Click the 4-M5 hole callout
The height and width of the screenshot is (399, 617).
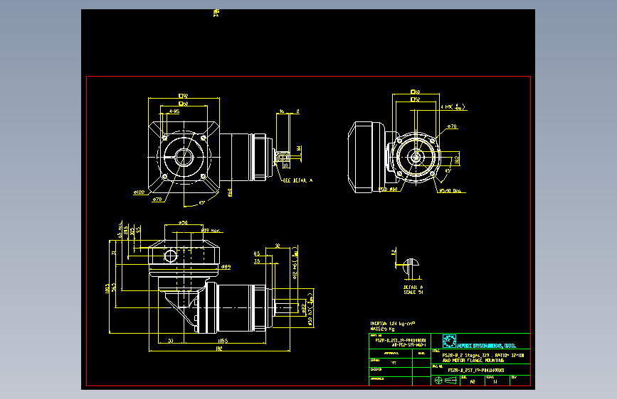(x=174, y=111)
